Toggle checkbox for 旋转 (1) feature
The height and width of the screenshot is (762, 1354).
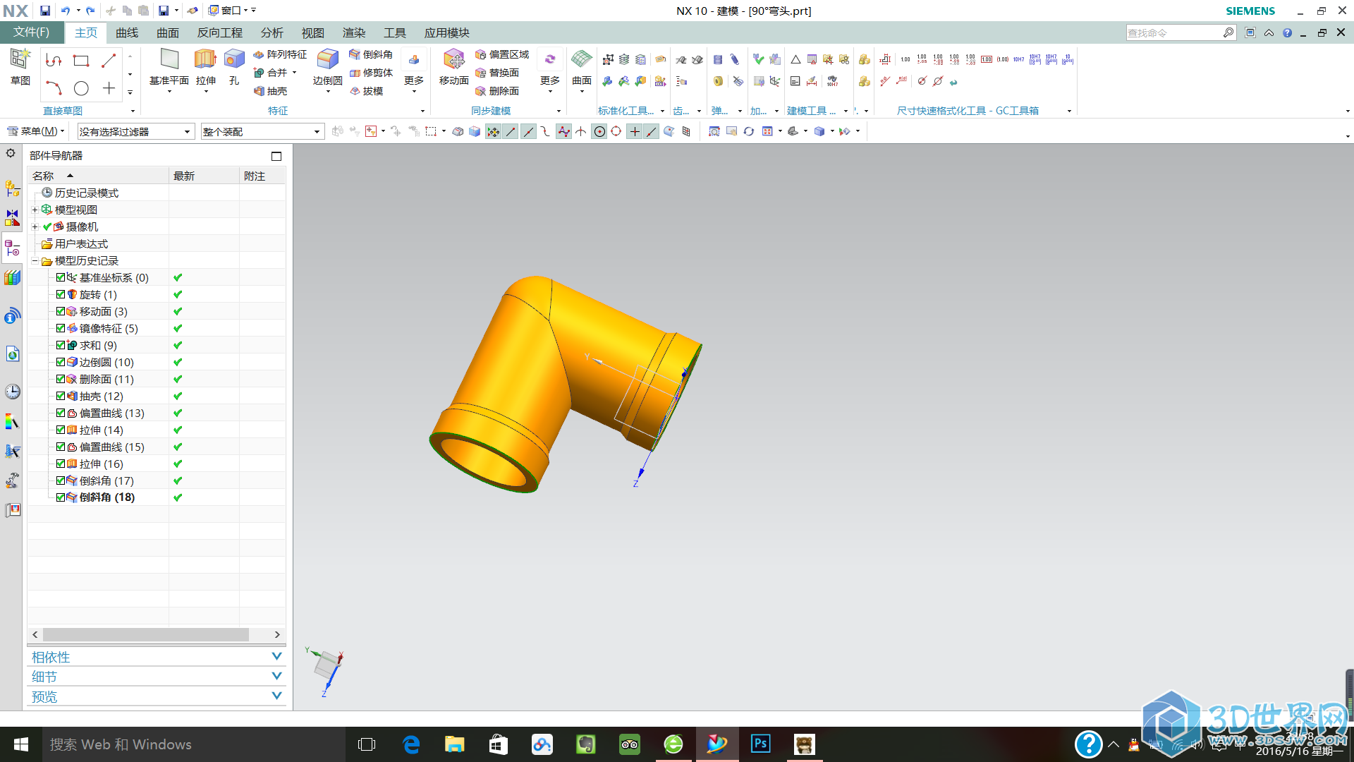61,294
